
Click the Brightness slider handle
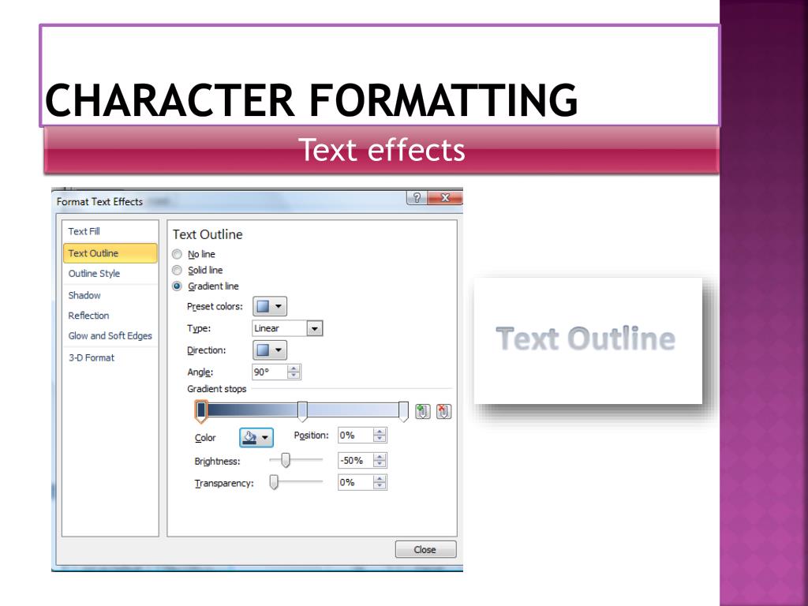tap(285, 460)
